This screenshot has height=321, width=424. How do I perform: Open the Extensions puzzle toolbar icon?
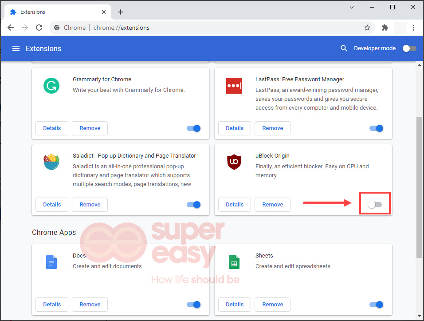[385, 28]
